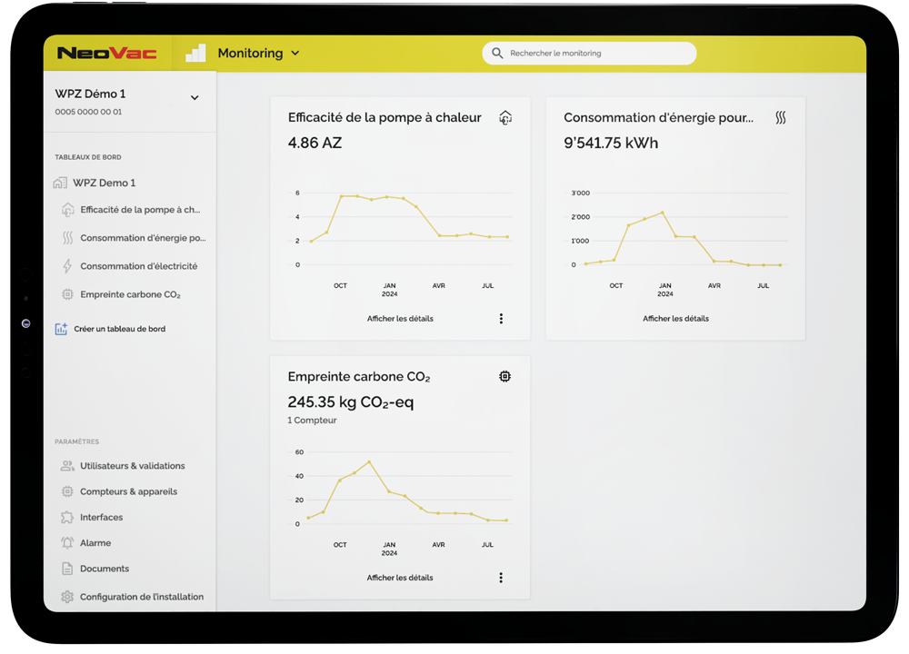This screenshot has width=909, height=654.
Task: Click the CO₂ chip icon on carbon card
Action: tap(504, 376)
